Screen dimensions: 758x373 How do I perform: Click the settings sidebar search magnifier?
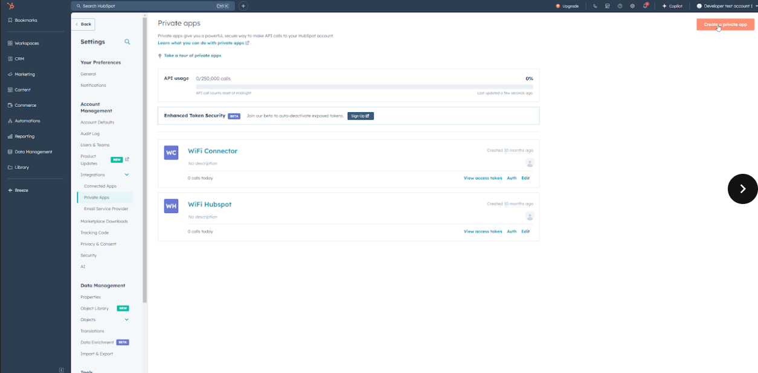tap(127, 42)
